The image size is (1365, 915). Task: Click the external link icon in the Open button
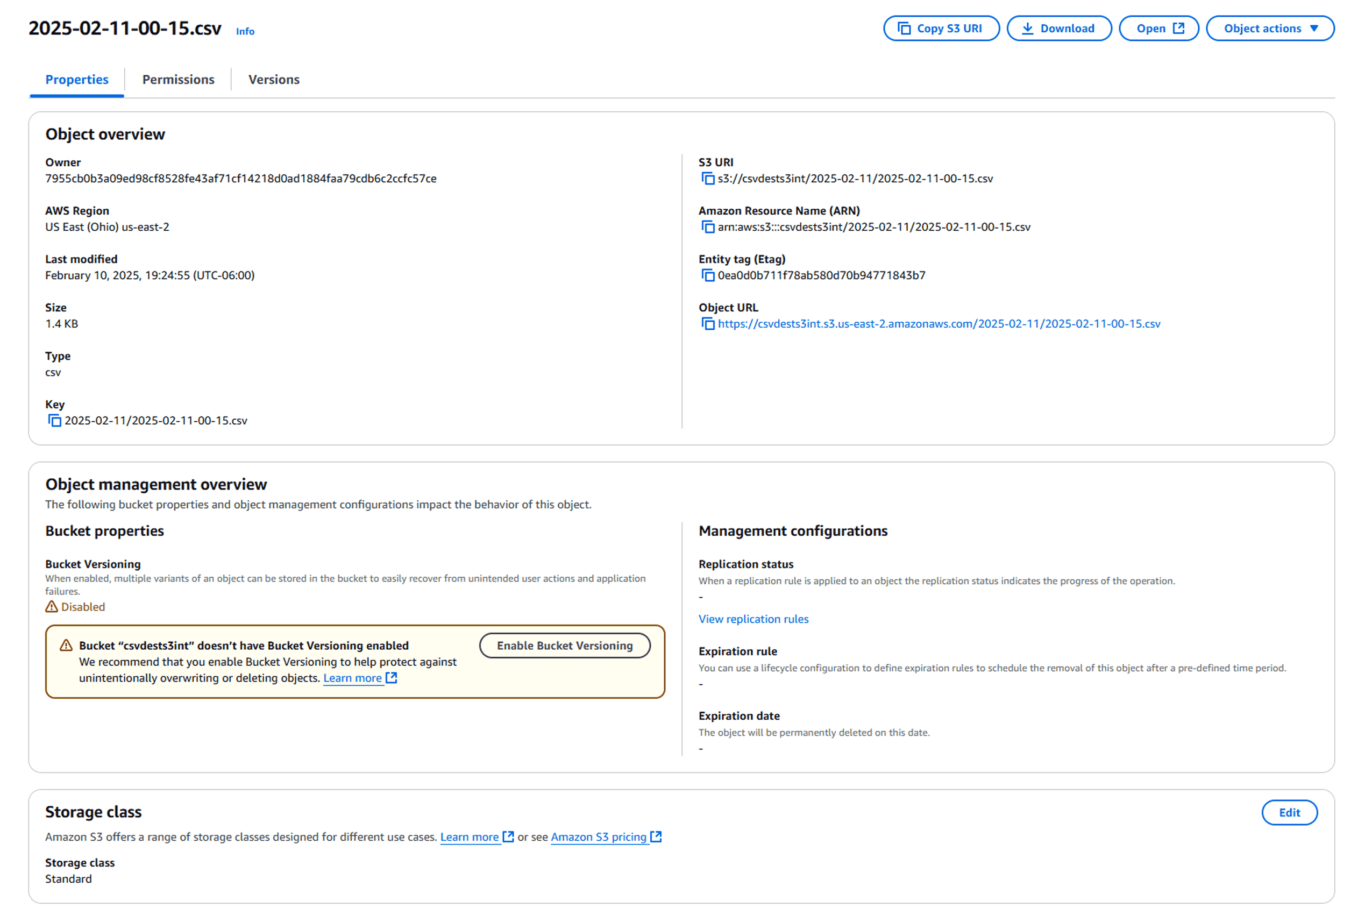point(1179,27)
